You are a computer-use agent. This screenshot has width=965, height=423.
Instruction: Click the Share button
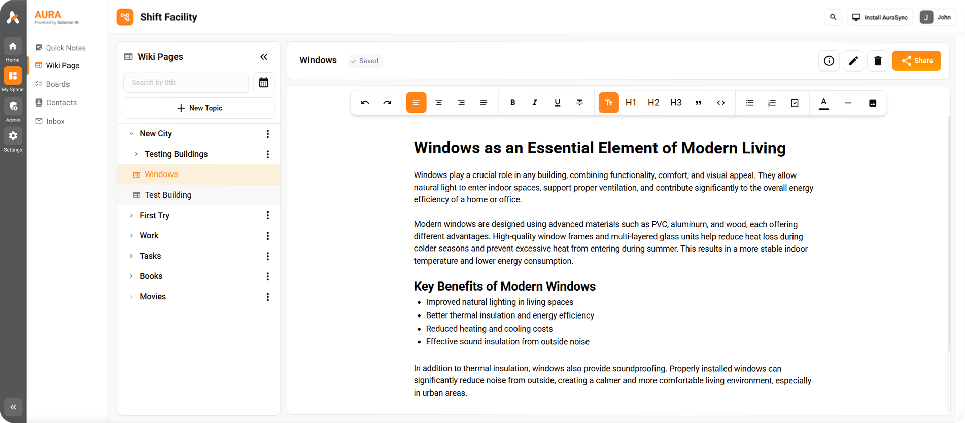(916, 61)
